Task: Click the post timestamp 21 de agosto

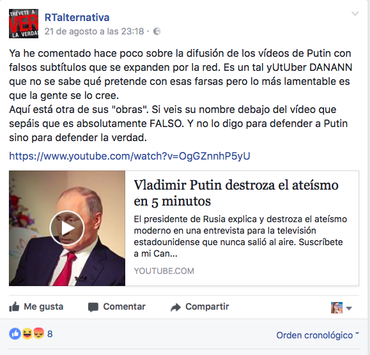Action: 94,31
